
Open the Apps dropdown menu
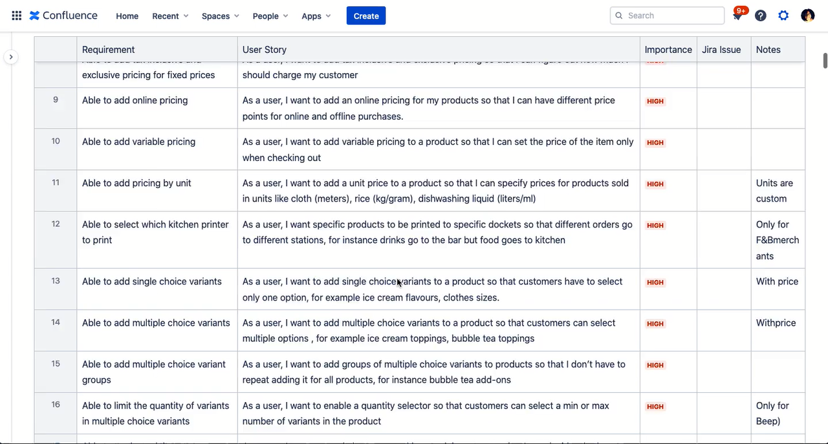click(x=316, y=16)
